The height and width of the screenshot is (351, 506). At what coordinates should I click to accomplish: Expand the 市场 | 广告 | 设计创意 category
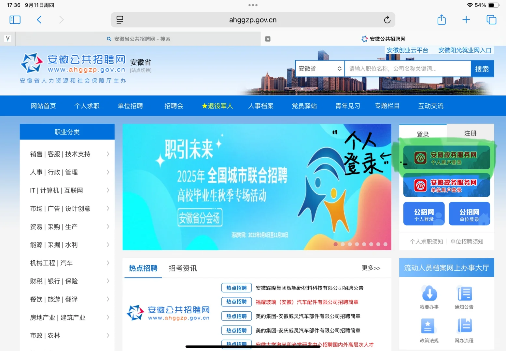click(67, 209)
